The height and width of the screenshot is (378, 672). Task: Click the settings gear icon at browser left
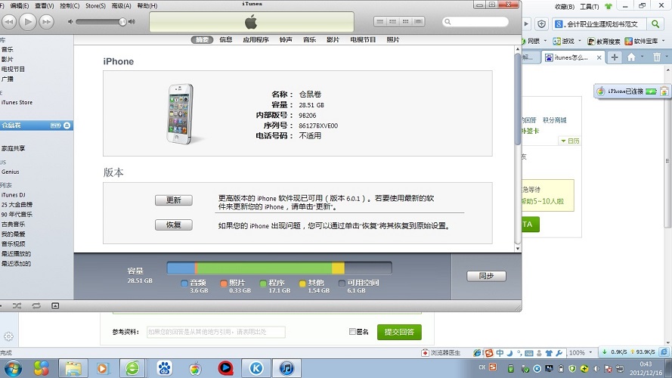(8, 336)
